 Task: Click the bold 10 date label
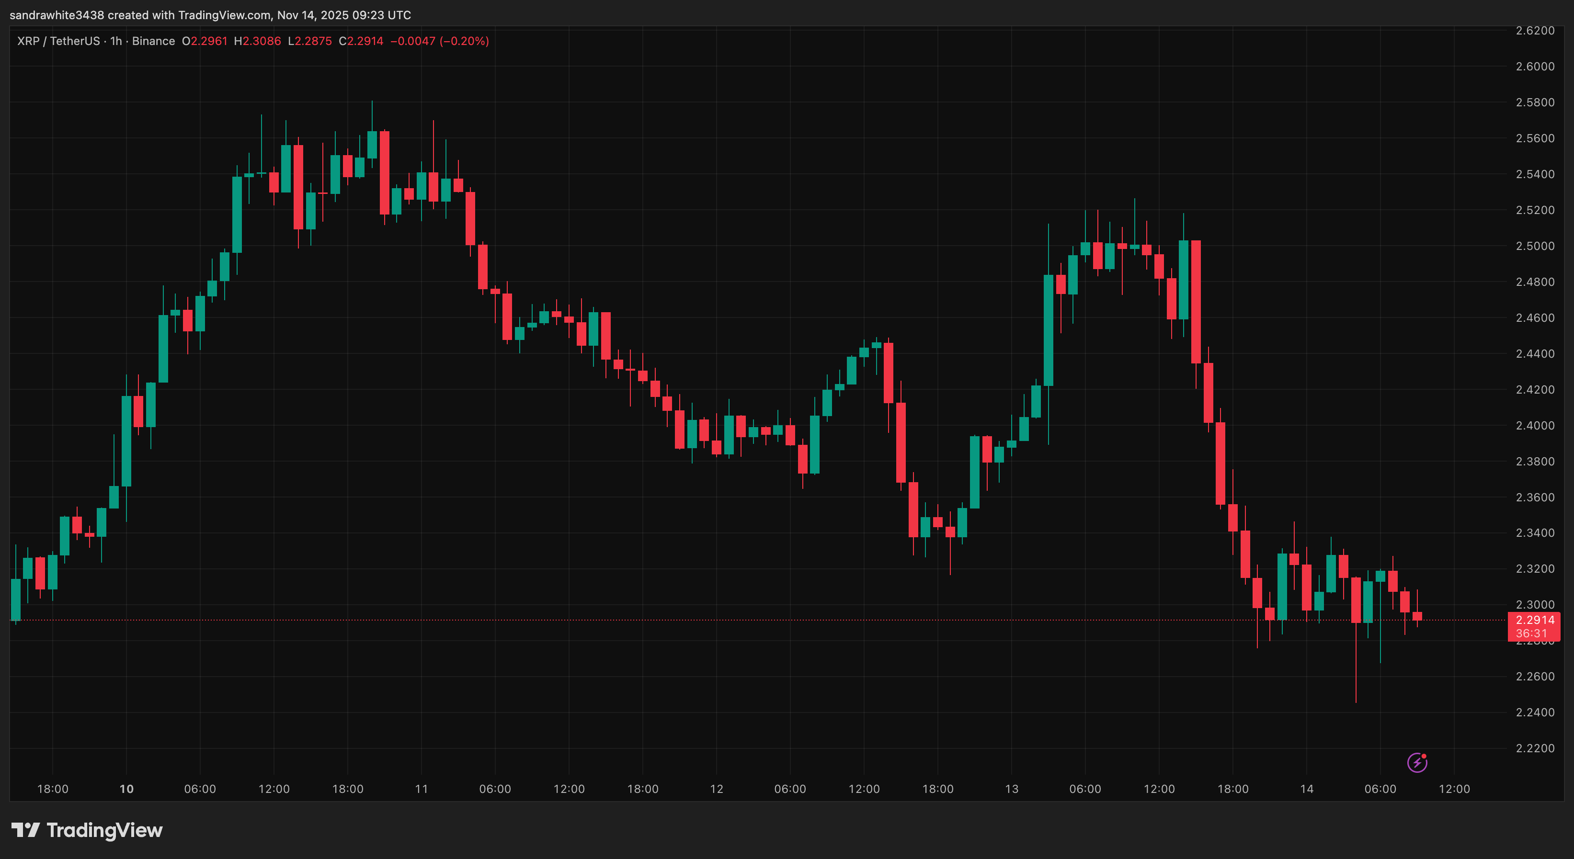click(x=126, y=789)
